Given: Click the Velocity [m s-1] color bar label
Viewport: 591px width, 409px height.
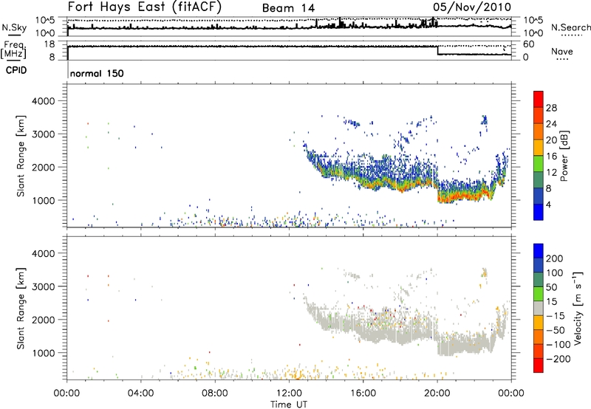Looking at the screenshot, I should tap(578, 308).
